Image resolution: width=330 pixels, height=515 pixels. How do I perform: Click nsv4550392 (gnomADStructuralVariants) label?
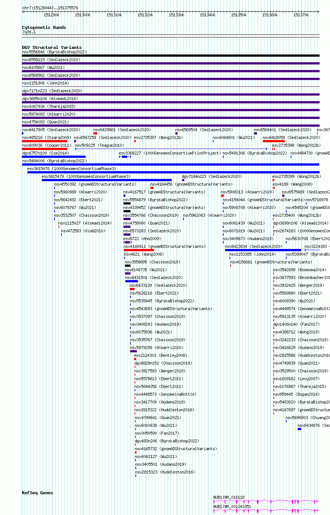coord(95,185)
